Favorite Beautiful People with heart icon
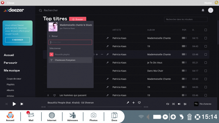This screenshot has height=123, width=219. (139, 102)
